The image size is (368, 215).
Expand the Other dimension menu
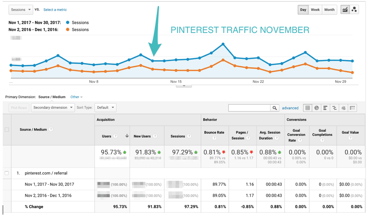tap(76, 97)
